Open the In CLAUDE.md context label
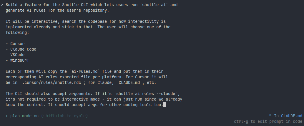Screen dimensions: 304x126 288,116
